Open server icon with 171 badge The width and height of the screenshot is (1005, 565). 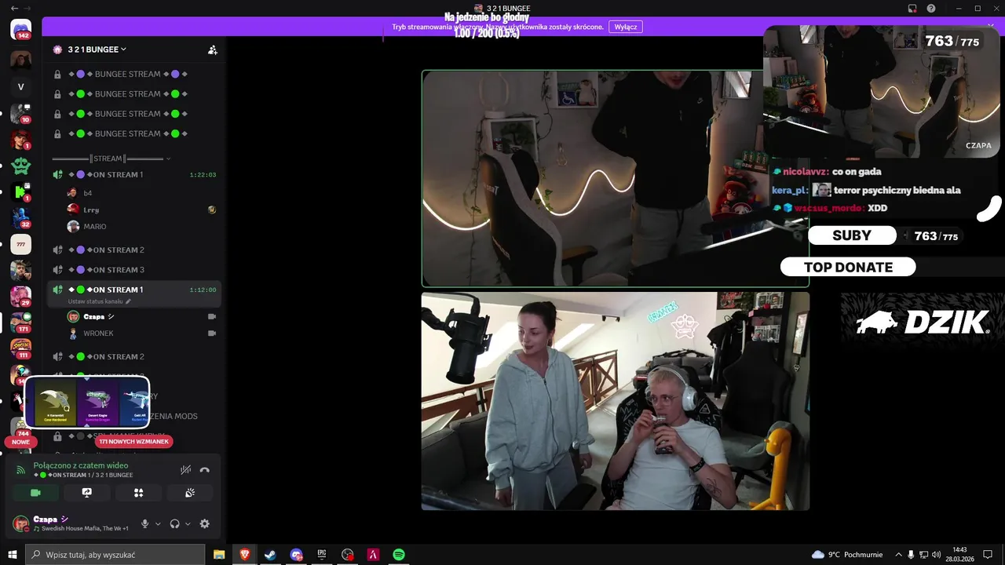coord(21,323)
